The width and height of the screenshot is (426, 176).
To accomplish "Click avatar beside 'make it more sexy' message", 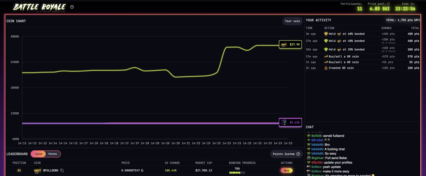I will [308, 171].
